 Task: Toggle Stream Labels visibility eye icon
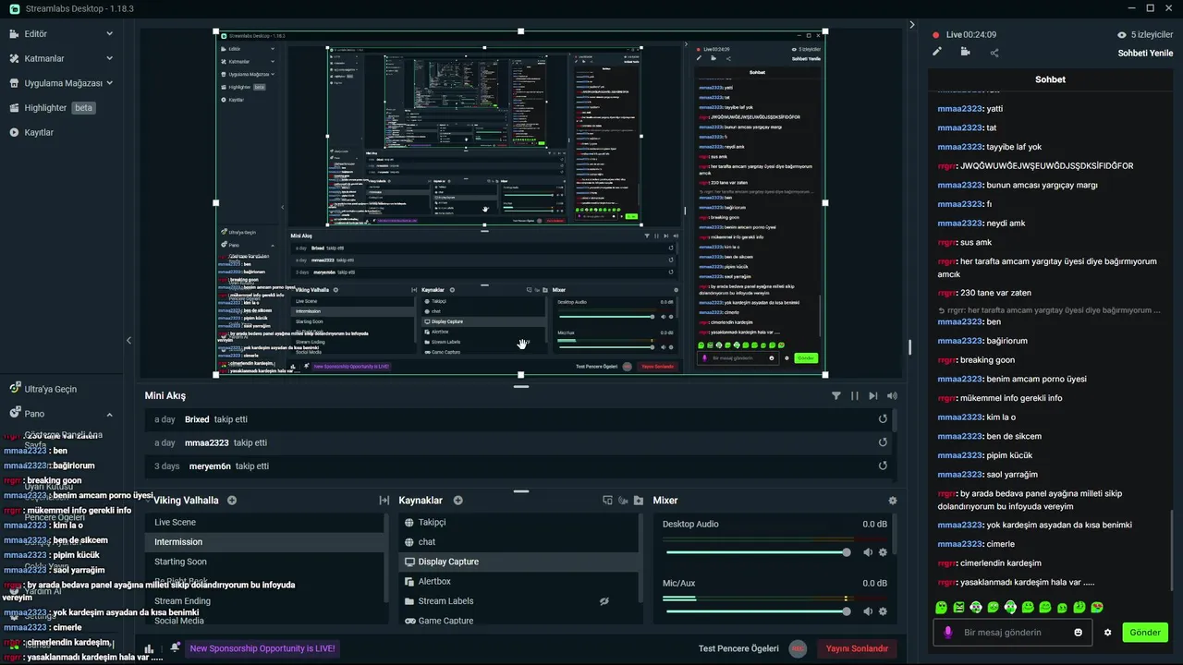(604, 601)
